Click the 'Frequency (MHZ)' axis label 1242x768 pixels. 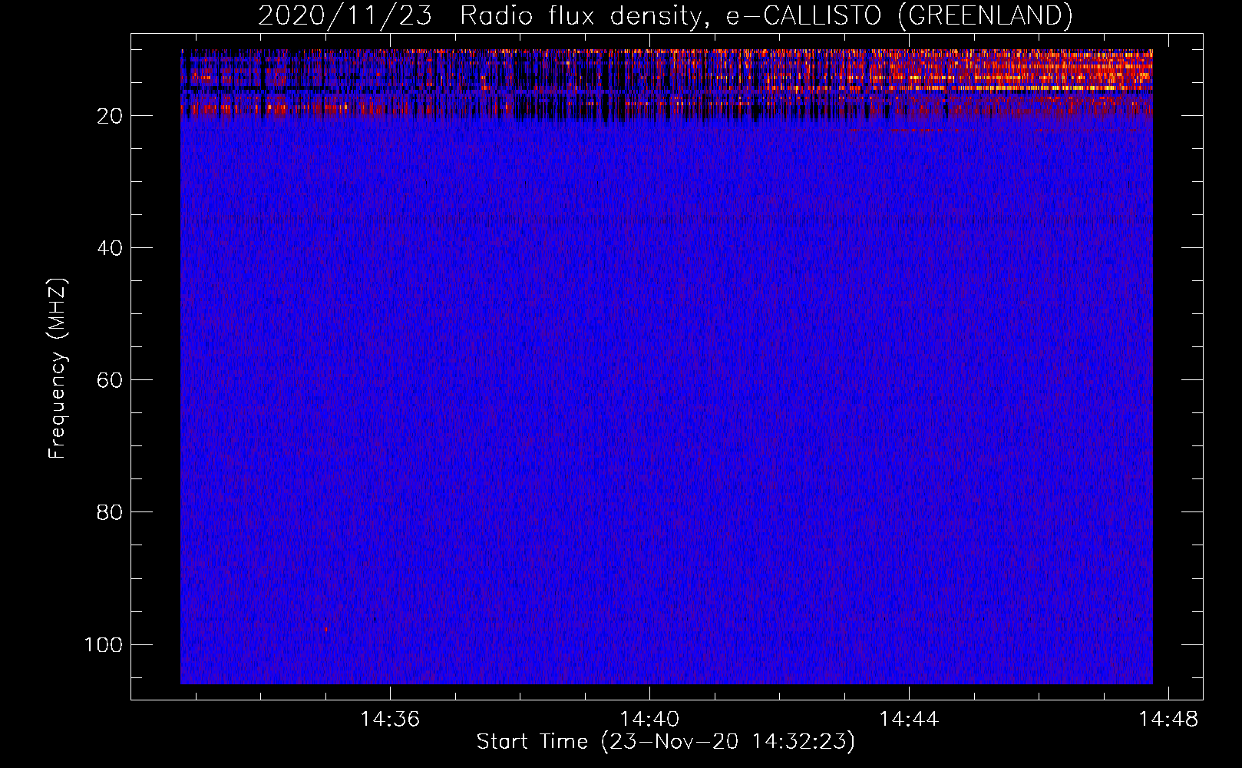[x=58, y=368]
